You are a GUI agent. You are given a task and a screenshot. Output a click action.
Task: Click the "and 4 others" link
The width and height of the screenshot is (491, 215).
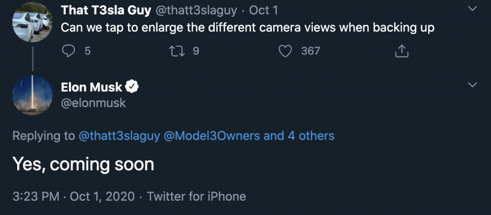[x=299, y=136]
